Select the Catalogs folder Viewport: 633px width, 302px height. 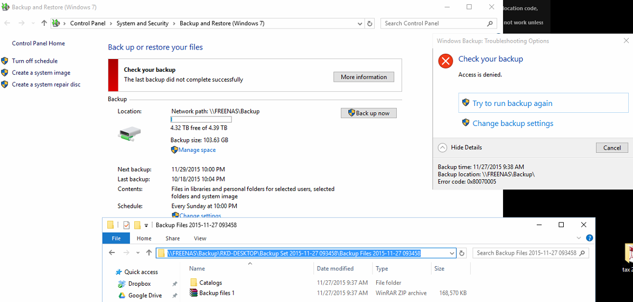tap(210, 282)
